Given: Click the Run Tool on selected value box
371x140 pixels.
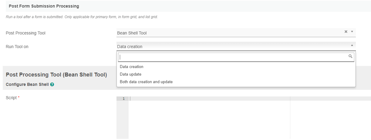Looking at the screenshot, I should [231, 47].
